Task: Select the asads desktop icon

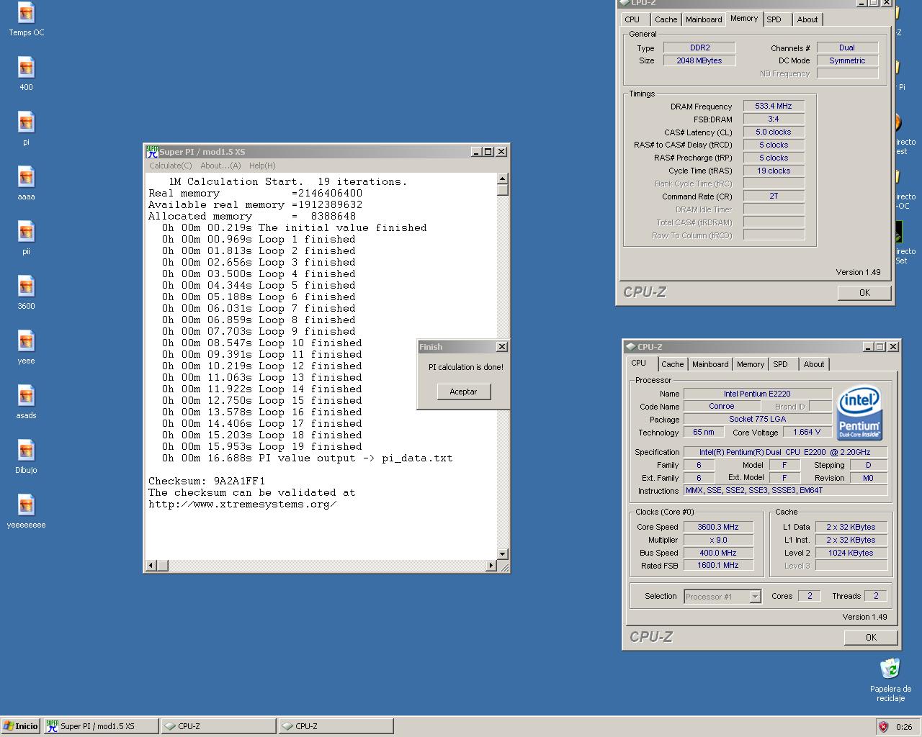Action: [26, 402]
